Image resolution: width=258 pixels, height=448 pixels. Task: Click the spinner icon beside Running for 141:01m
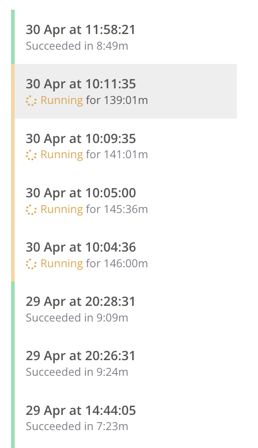31,155
